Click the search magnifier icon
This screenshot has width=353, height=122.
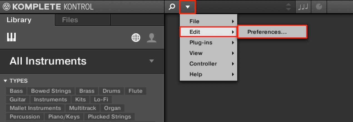[x=172, y=7]
